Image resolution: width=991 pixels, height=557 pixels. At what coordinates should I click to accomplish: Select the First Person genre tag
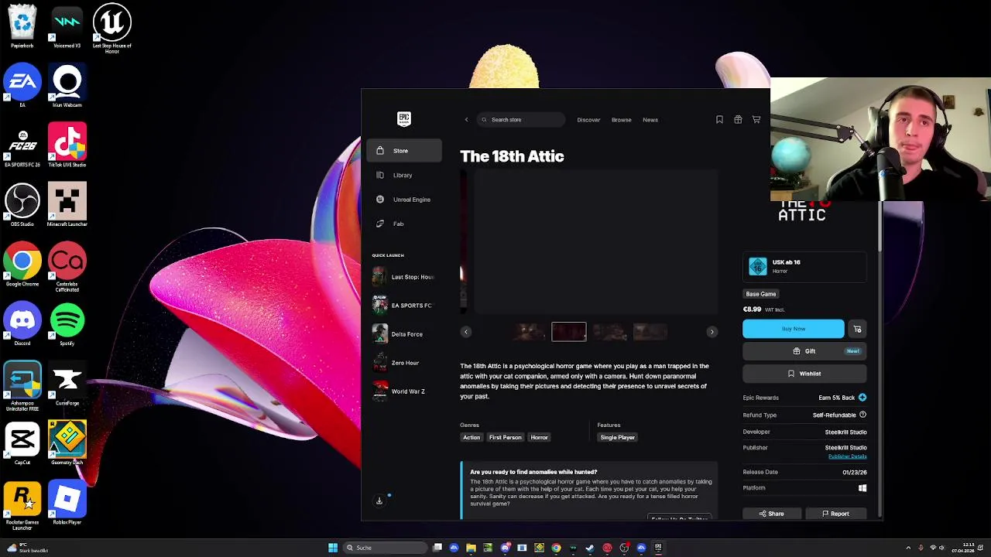[x=506, y=438]
